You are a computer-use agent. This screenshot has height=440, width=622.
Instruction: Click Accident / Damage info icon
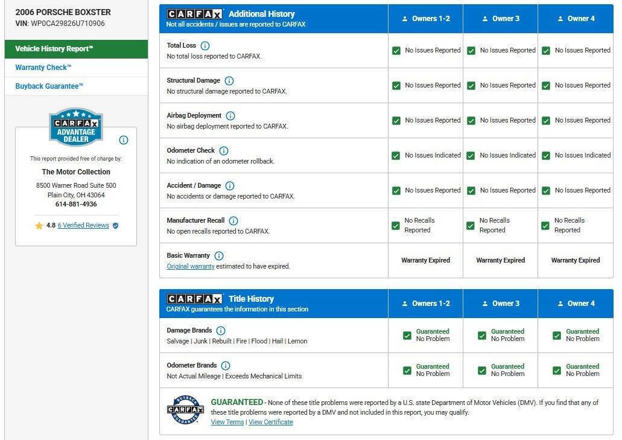(230, 186)
